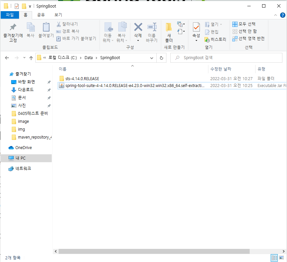
Task: Click 모두 선택 (Select all)
Action: [x=244, y=24]
